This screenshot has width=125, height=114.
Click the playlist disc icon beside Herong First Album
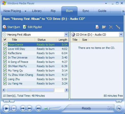[x=5, y=34]
